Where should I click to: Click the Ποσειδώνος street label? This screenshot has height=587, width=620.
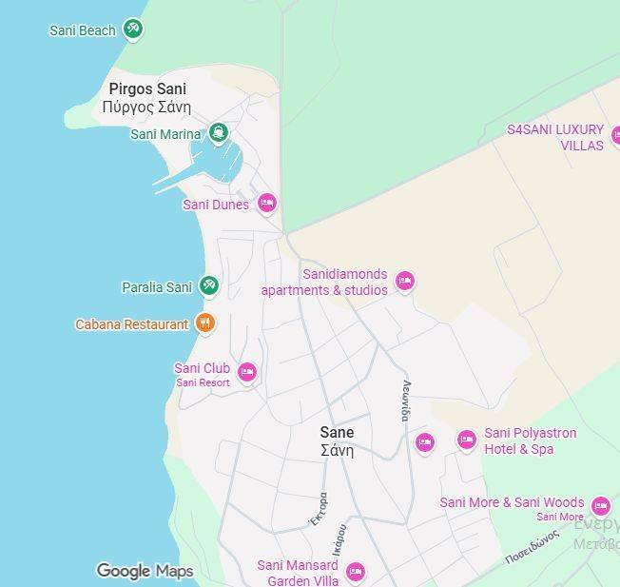tap(533, 547)
